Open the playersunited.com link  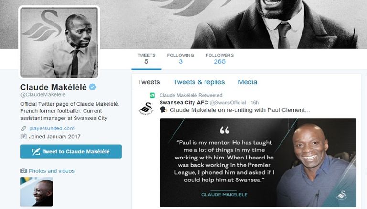tap(52, 129)
